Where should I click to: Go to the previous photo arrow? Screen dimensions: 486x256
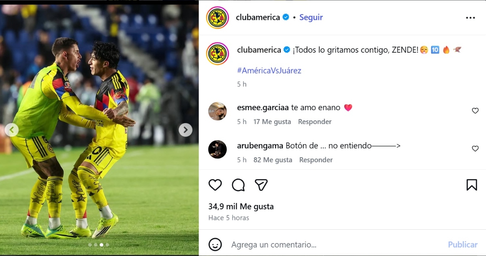click(12, 130)
